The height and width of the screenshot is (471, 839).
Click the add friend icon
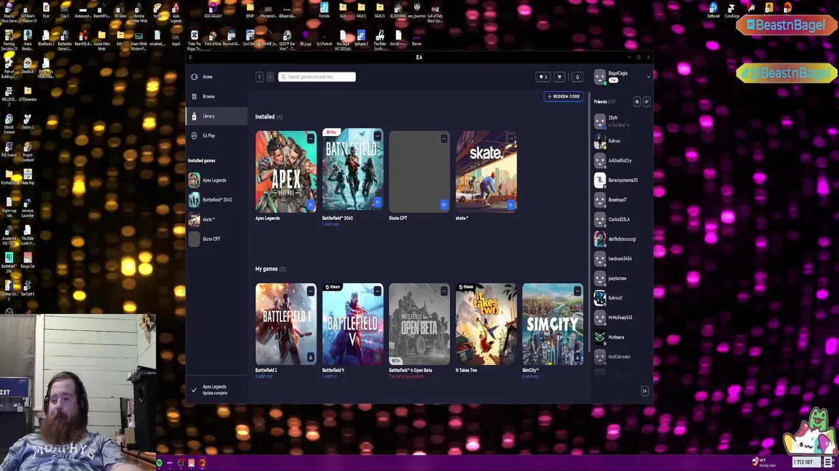(646, 101)
